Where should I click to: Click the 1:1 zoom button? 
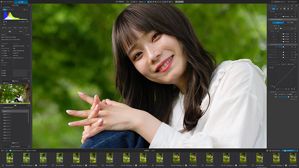tap(136, 2)
